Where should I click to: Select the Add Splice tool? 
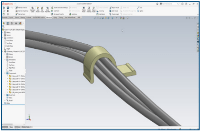(x=73, y=14)
